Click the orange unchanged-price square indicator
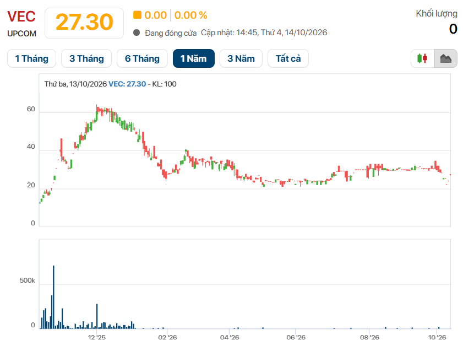The height and width of the screenshot is (340, 463). 137,15
